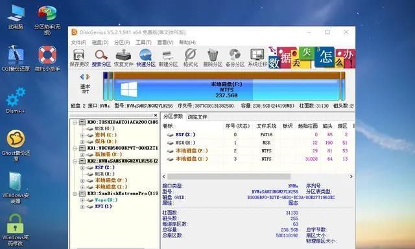Open Ghost备份还原 desktop icon
This screenshot has width=415, height=249.
[16, 145]
